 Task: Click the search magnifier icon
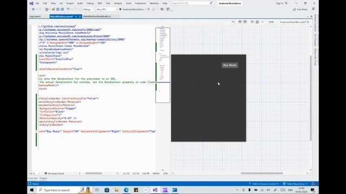[211, 3]
